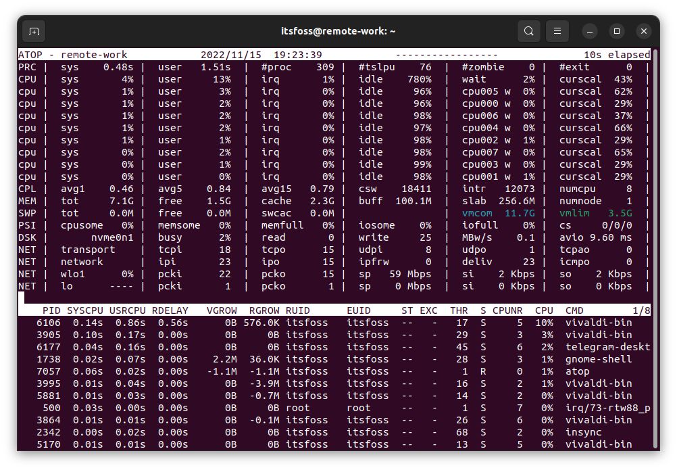Viewport: 677px width, 470px height.
Task: Click the cpu001 label
Action: [480, 177]
